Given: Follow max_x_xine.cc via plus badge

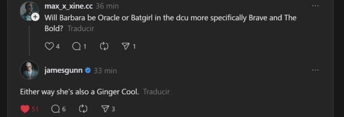Looking at the screenshot, I should [x=35, y=17].
